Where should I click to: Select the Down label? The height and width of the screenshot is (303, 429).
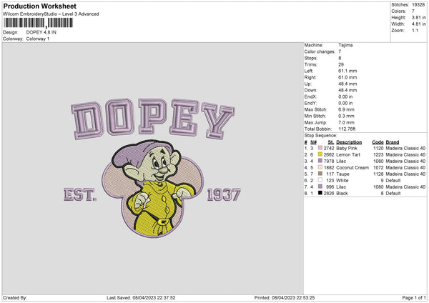click(x=310, y=90)
